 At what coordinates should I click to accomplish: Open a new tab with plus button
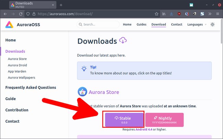[61, 5]
